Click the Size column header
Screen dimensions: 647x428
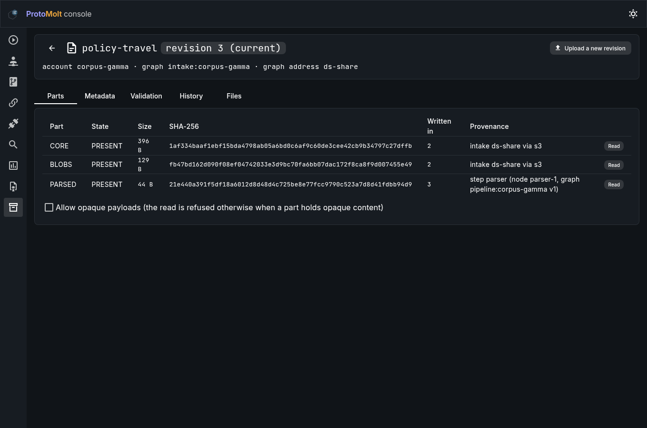(x=145, y=126)
